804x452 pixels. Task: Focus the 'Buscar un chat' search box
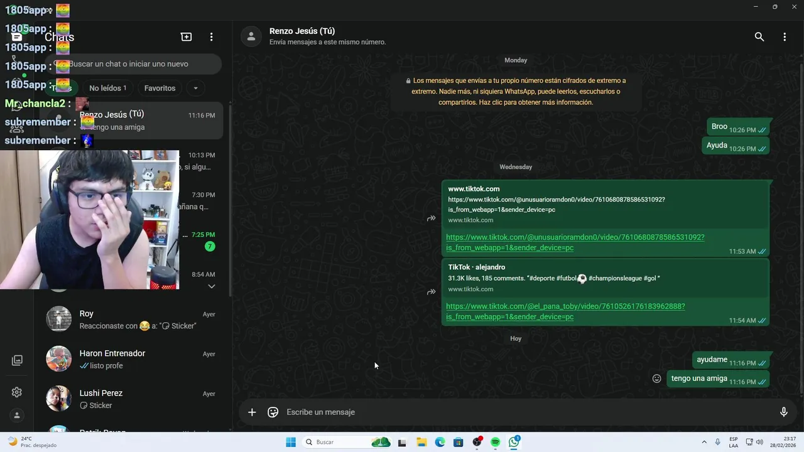click(x=133, y=64)
